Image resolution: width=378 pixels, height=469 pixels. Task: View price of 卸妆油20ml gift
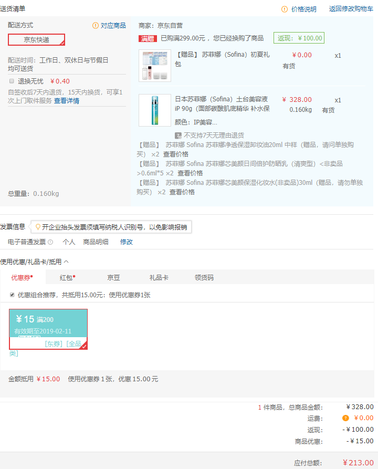point(176,154)
